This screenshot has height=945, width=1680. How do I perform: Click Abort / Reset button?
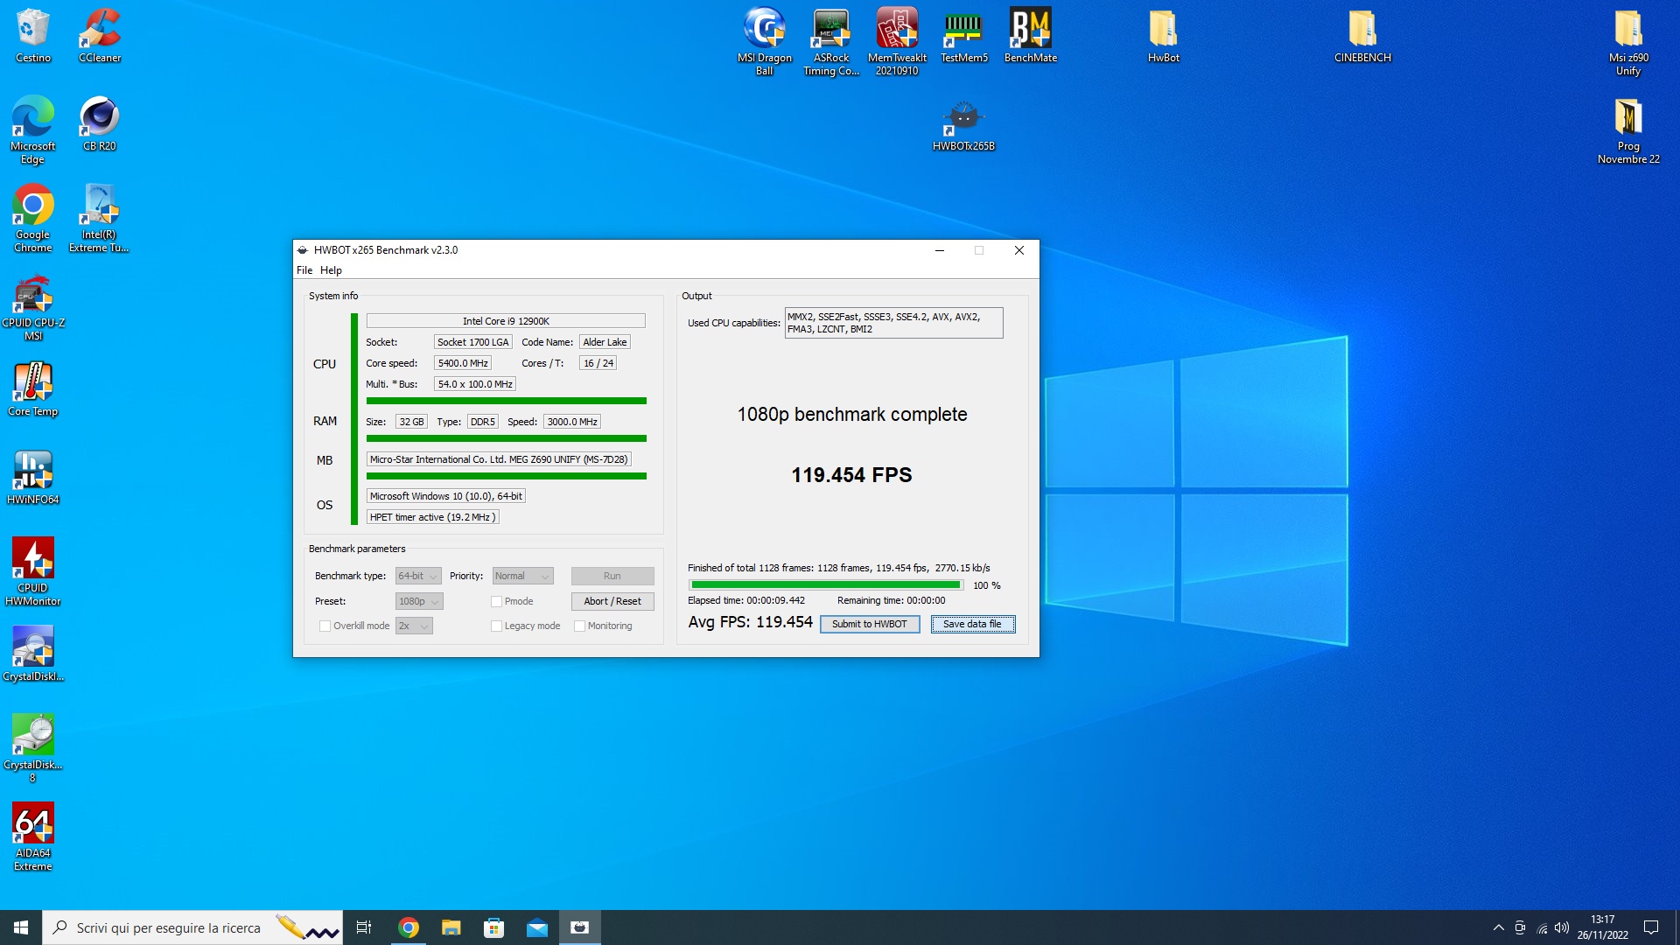pyautogui.click(x=612, y=601)
